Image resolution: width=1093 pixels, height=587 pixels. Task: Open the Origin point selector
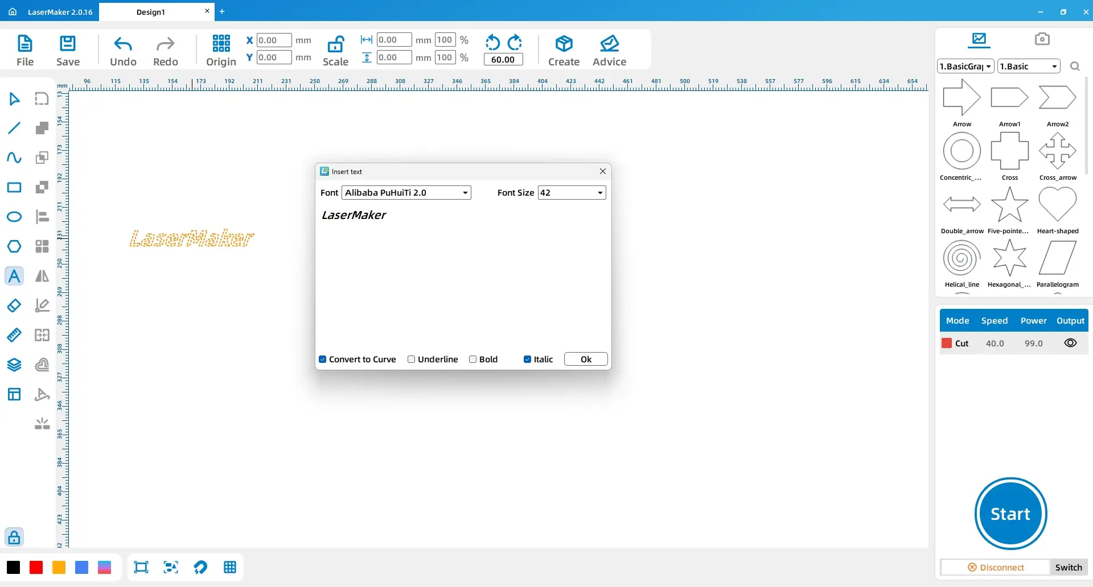pos(221,51)
